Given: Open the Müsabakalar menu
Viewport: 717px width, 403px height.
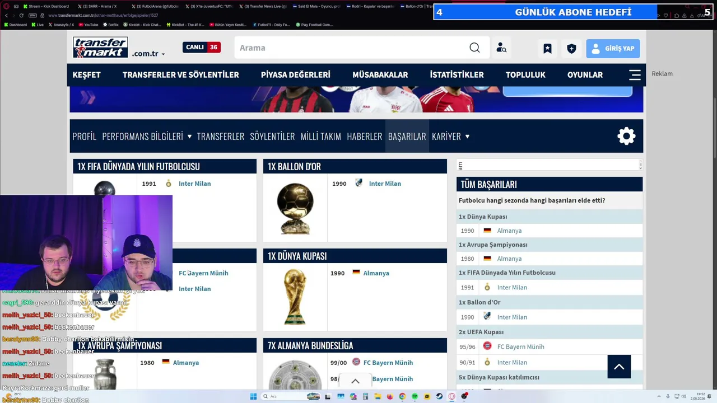Looking at the screenshot, I should (380, 75).
